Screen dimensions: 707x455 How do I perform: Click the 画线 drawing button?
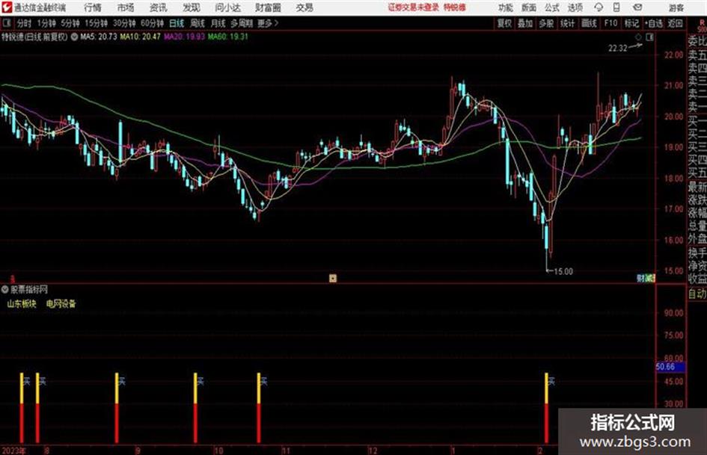[x=589, y=23]
